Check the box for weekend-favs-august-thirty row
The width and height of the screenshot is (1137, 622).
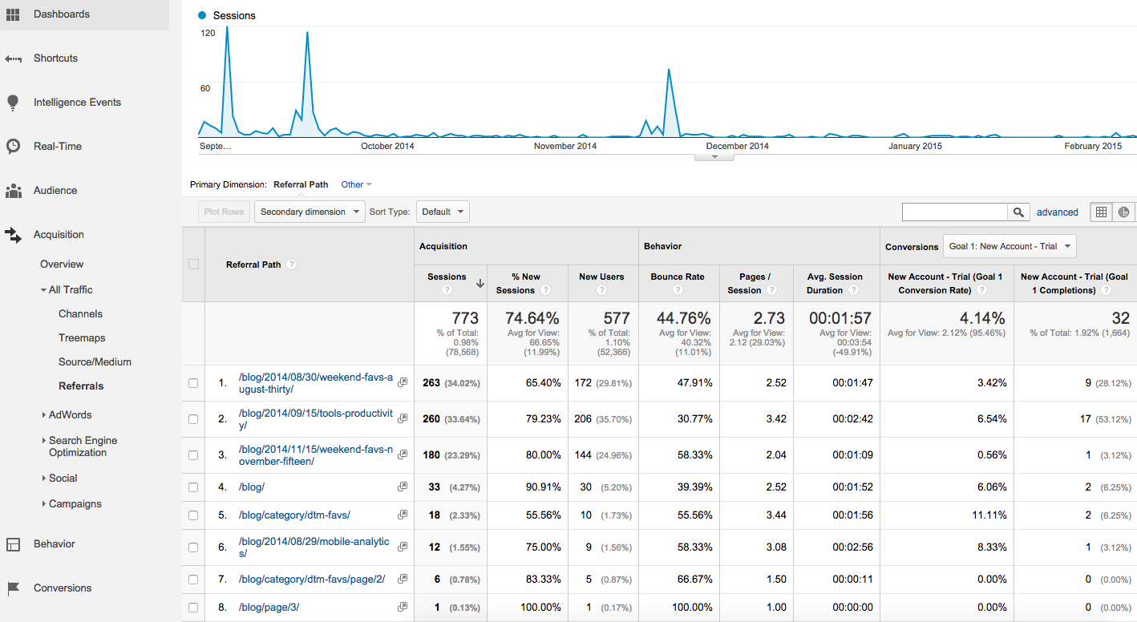[x=193, y=383]
